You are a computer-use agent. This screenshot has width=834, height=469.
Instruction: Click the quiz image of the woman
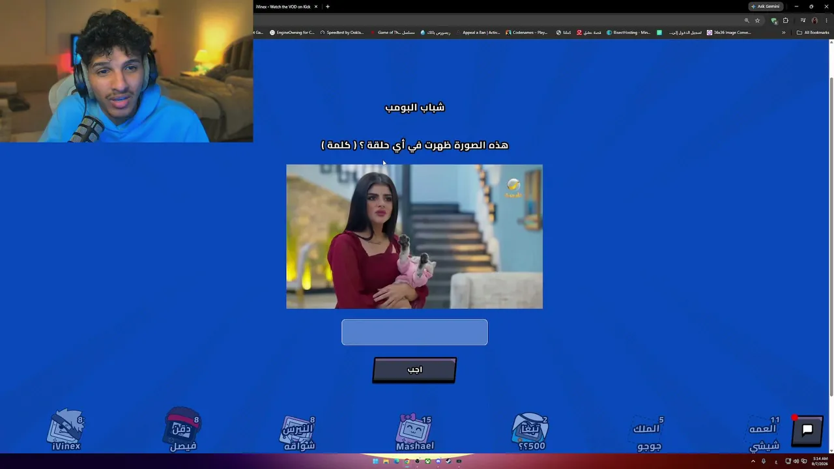414,236
